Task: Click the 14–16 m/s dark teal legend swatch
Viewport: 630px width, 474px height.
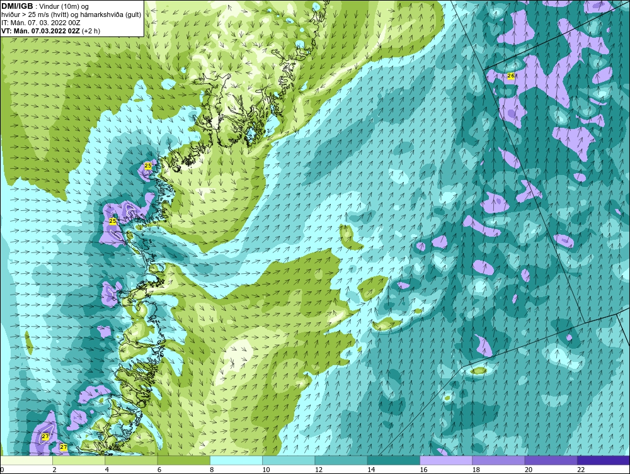Action: [x=394, y=460]
